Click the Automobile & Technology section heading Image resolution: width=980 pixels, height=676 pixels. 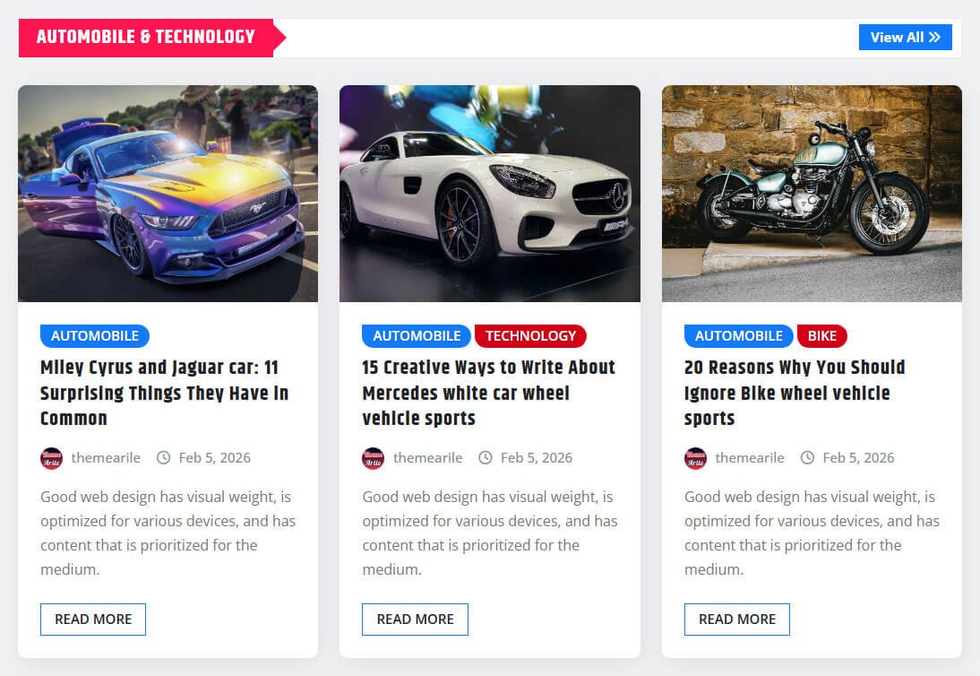(x=146, y=38)
